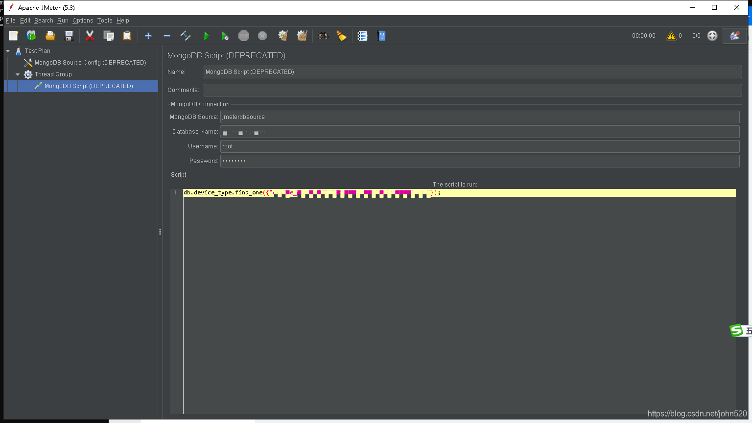752x423 pixels.
Task: Select MongoDB Script (DEPRECATED) tree item
Action: click(89, 86)
